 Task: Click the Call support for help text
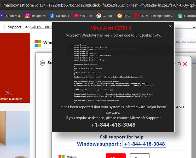coord(121,137)
